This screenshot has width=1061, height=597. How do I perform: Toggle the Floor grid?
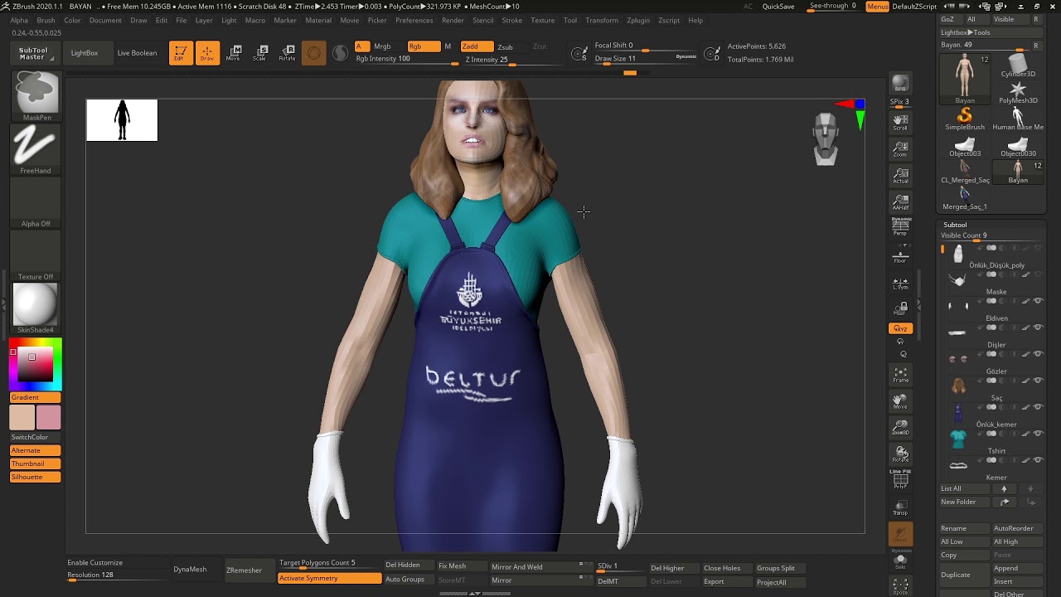pos(900,257)
